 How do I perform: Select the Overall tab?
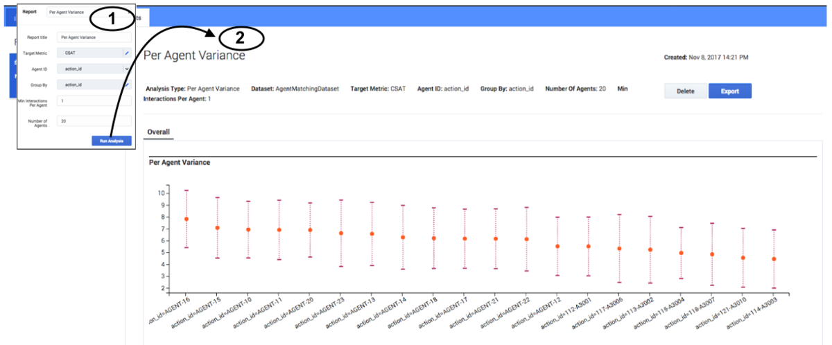point(159,132)
